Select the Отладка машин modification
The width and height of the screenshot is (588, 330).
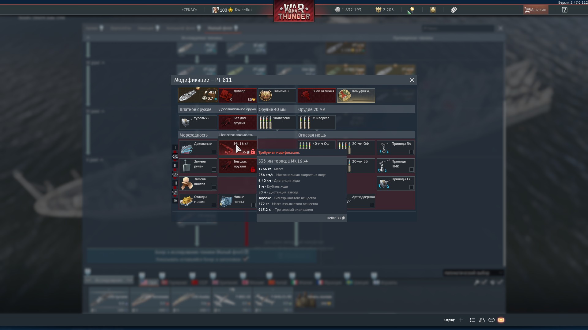click(x=198, y=201)
